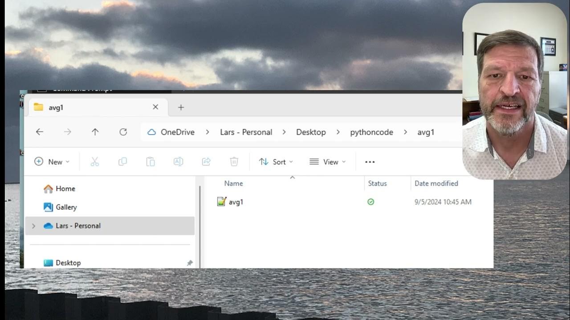Navigate to pythoncode breadcrumb
Screen dimensions: 570x320
[371, 132]
